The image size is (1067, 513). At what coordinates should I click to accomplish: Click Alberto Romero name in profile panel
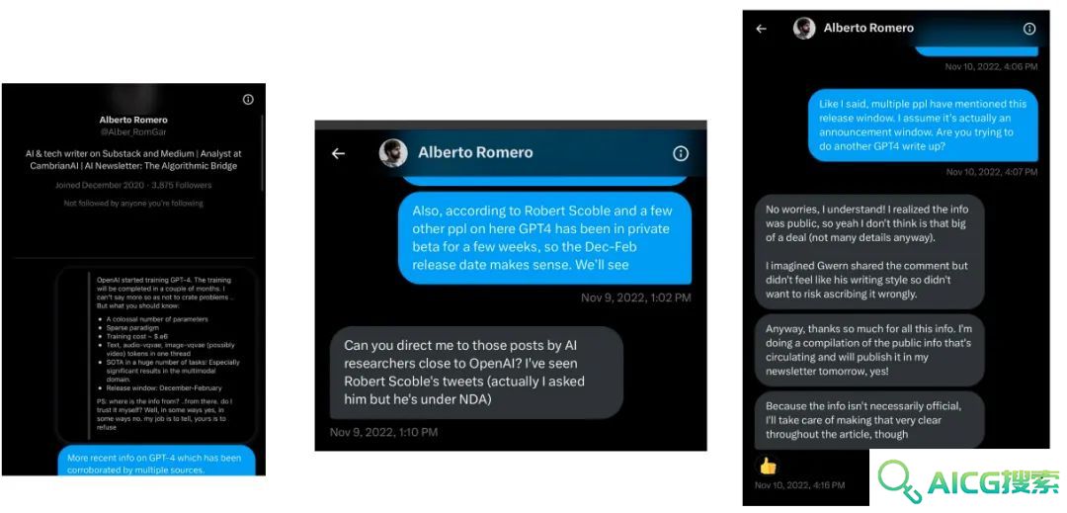click(133, 120)
